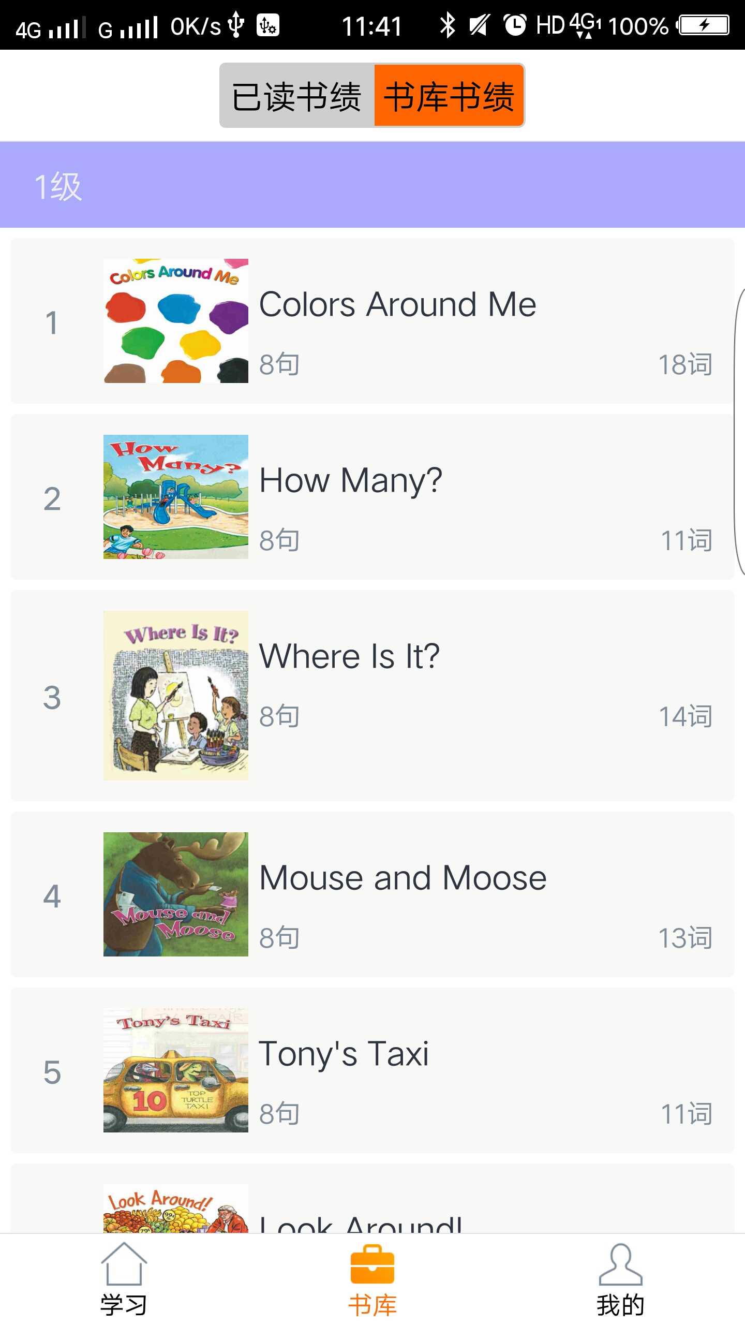Tap the Mouse and Moose cover image
Image resolution: width=745 pixels, height=1325 pixels.
(x=176, y=894)
